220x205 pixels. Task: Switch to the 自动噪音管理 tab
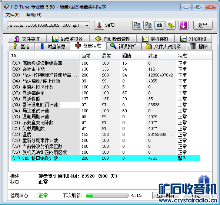point(113,39)
